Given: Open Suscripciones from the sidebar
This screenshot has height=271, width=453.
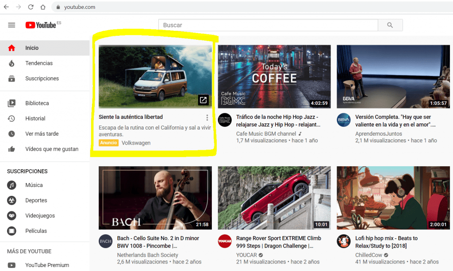Looking at the screenshot, I should (x=45, y=79).
